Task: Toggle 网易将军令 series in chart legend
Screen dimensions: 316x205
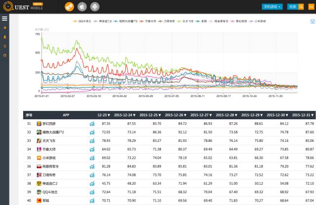Action: 219,21
